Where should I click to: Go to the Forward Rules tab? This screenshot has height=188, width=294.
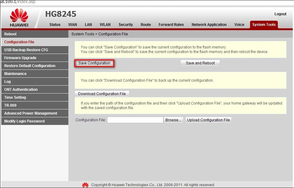[171, 25]
